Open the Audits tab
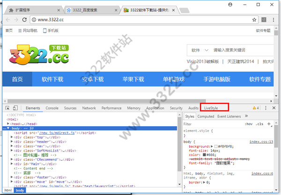The width and height of the screenshot is (281, 195). pos(193,108)
